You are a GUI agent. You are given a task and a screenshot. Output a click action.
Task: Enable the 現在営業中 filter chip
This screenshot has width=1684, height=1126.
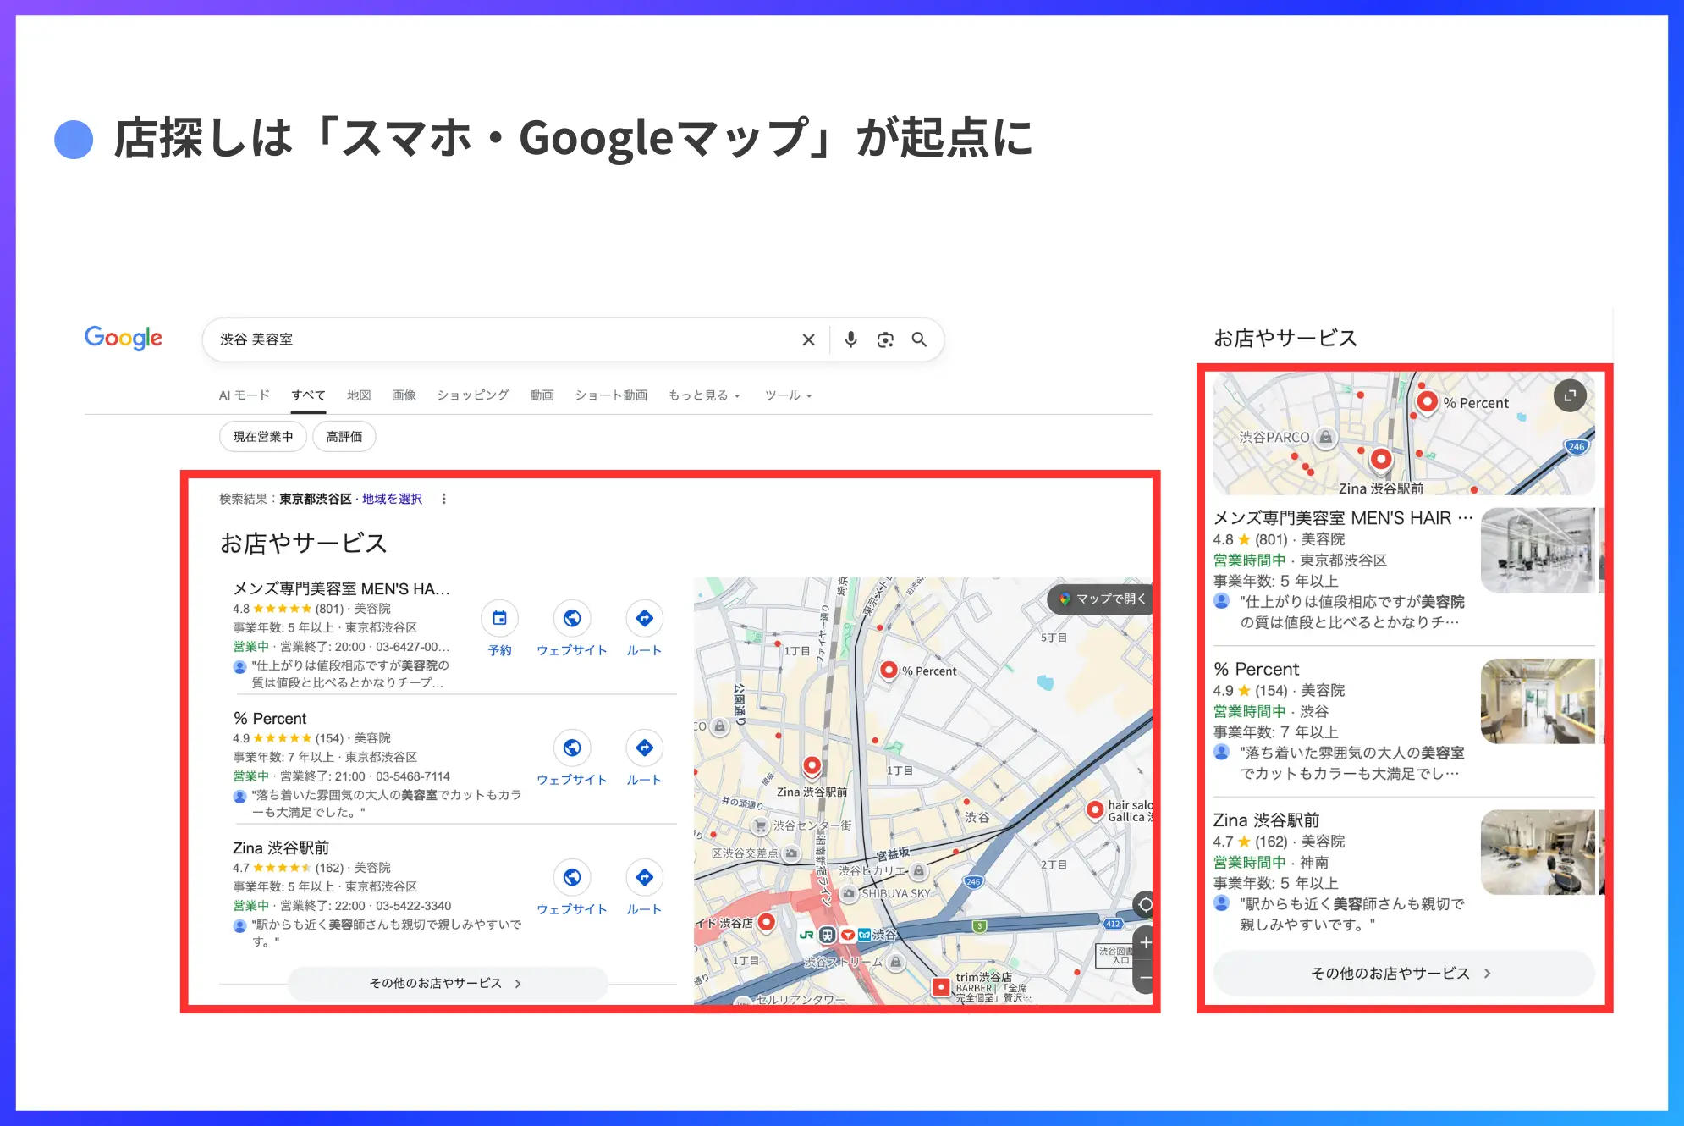coord(262,436)
